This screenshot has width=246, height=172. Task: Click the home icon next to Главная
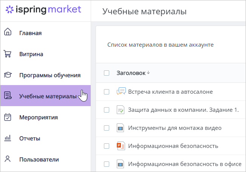(x=8, y=32)
